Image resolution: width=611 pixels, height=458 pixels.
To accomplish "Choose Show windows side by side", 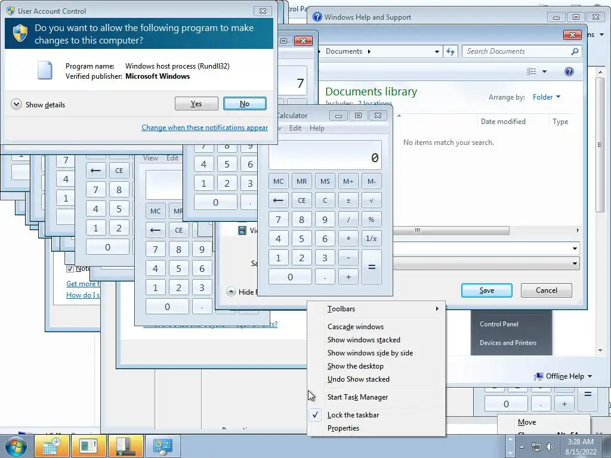I will [377, 353].
